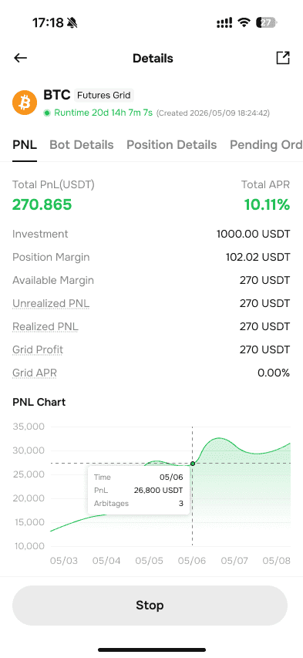The width and height of the screenshot is (303, 658).
Task: Tap the green runtime status dot
Action: coord(47,113)
